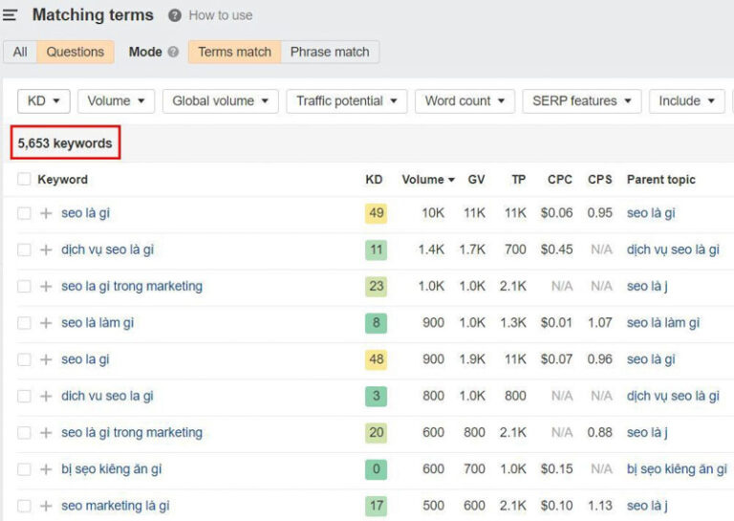Click plus icon for 'dịch vụ seo là gì'
The height and width of the screenshot is (521, 734).
coord(46,250)
